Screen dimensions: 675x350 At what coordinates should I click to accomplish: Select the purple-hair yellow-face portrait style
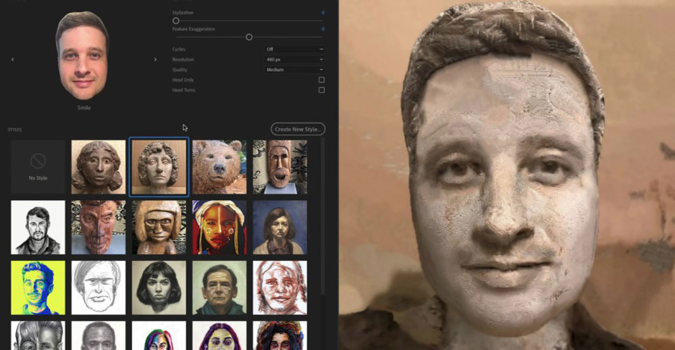[x=219, y=335]
